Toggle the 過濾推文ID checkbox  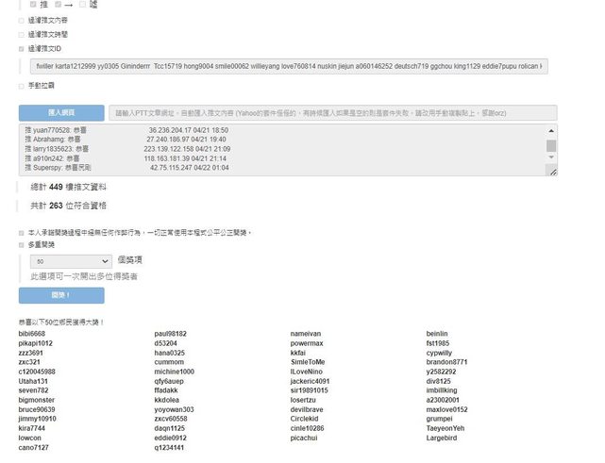tap(22, 47)
